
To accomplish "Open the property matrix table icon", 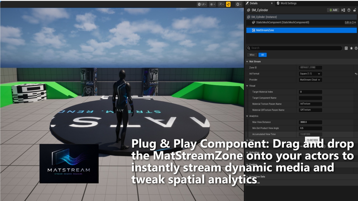I will [x=346, y=48].
